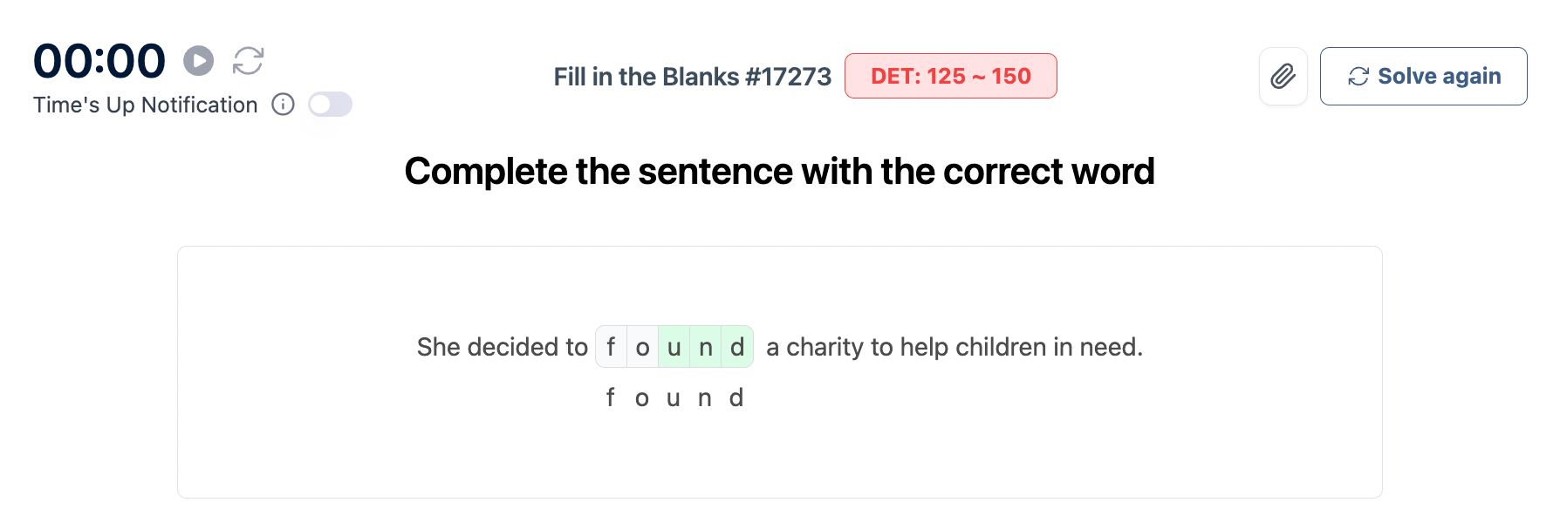1560x509 pixels.
Task: Click the 00:00 timer display
Action: click(x=99, y=61)
